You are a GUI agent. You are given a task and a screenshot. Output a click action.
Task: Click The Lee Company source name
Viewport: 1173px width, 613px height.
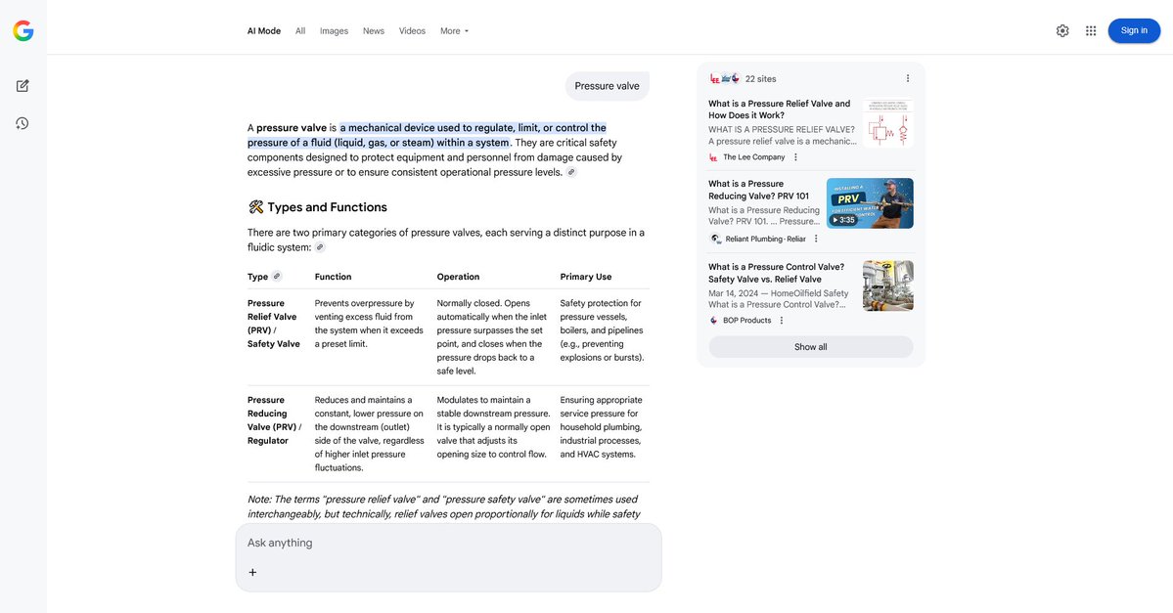[x=753, y=157]
